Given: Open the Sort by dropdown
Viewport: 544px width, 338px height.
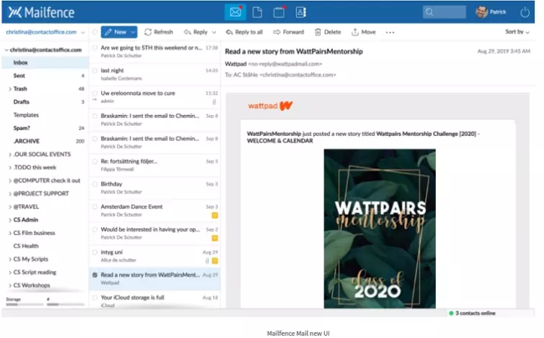Looking at the screenshot, I should pyautogui.click(x=517, y=32).
